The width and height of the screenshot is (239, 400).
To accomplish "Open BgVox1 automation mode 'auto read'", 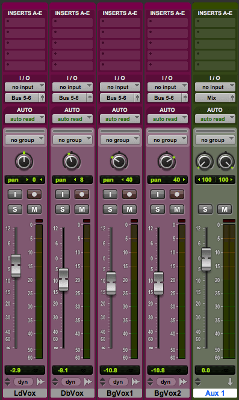I will pos(120,119).
